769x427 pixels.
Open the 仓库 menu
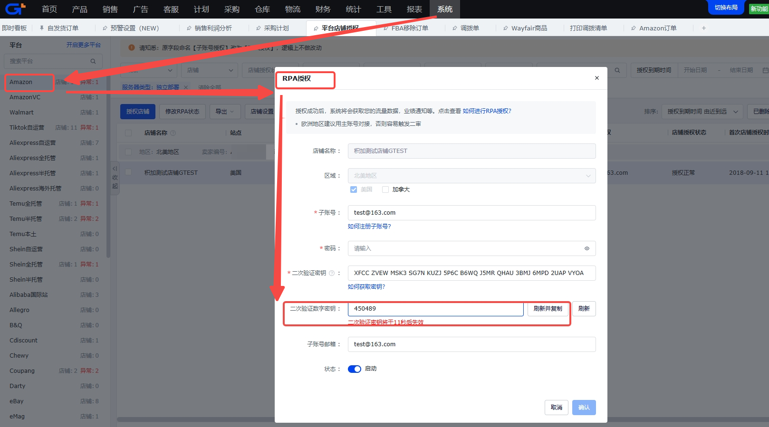262,9
